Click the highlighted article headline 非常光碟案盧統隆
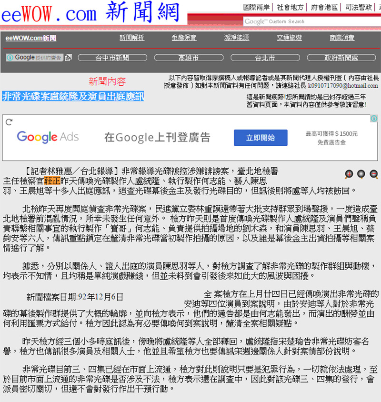Screen dimensions: 381x402 coord(73,96)
